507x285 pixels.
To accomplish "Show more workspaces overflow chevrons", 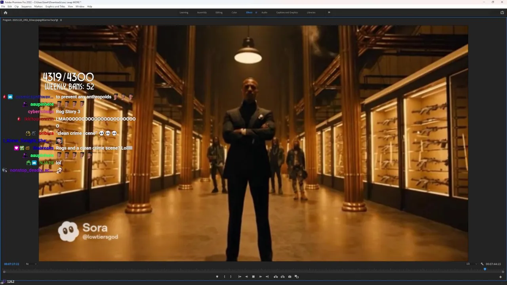I will click(329, 13).
